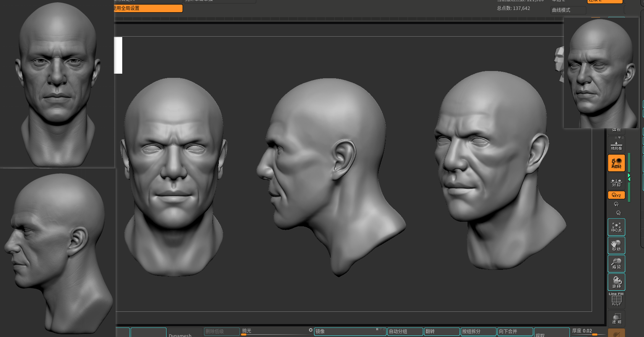The height and width of the screenshot is (337, 644).
Task: Click the white rectangle at canvas left edge
Action: tap(118, 55)
